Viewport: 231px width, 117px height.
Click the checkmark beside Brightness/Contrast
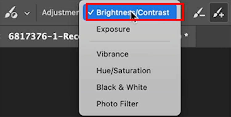[91, 13]
